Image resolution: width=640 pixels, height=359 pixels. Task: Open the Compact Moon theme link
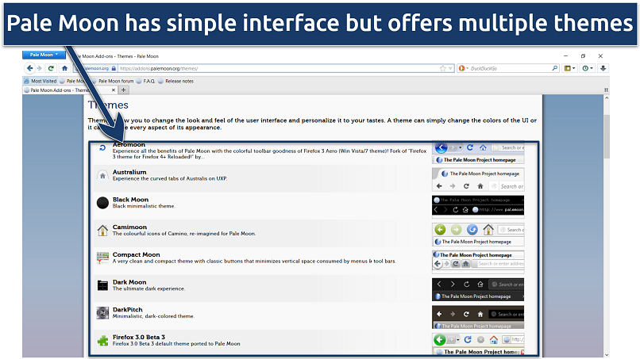click(x=136, y=254)
